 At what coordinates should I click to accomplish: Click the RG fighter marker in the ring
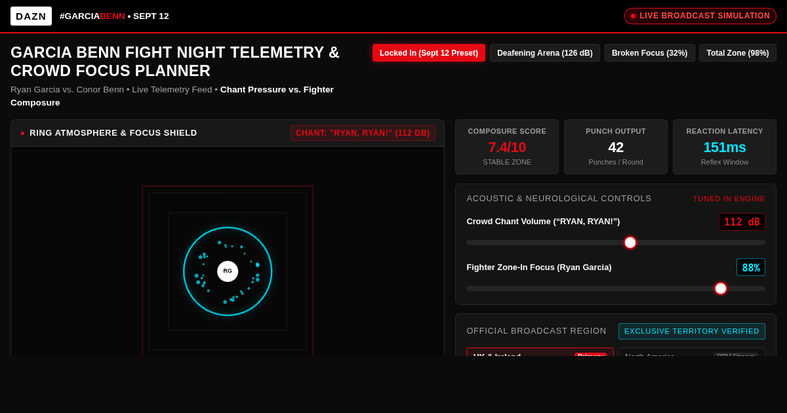point(228,271)
